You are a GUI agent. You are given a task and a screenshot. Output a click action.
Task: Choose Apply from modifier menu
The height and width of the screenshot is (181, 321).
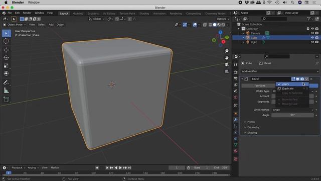click(x=292, y=84)
